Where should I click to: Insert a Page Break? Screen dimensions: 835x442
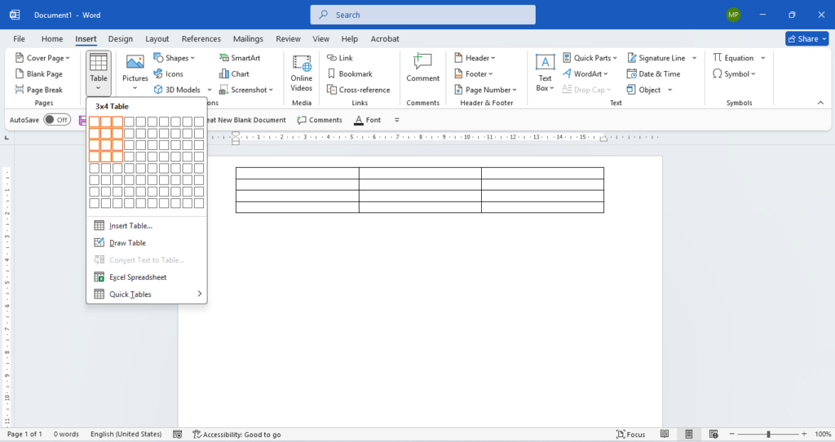coord(39,90)
